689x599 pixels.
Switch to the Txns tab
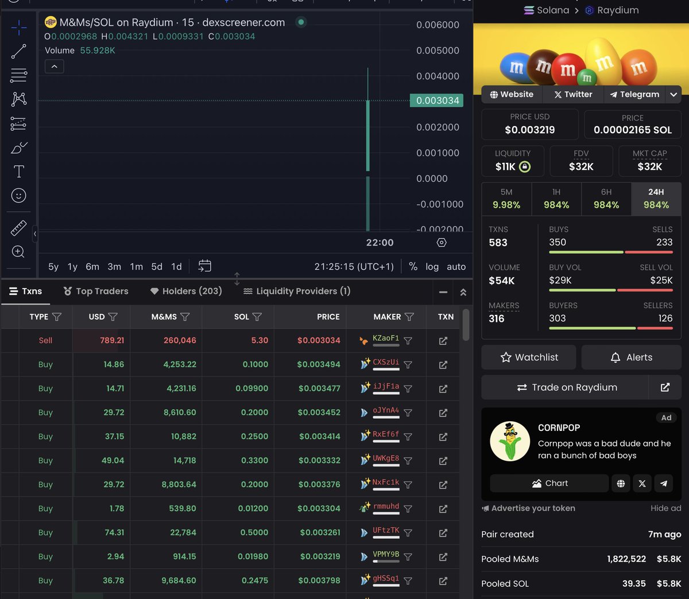[x=26, y=291]
